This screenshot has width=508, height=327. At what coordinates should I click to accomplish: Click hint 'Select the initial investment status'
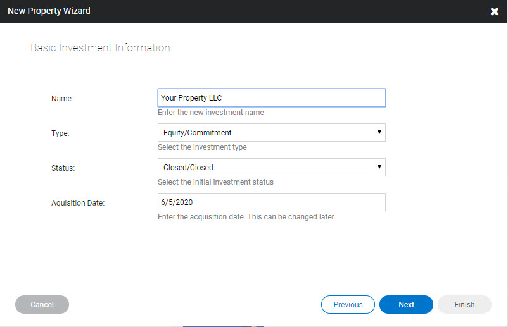(x=215, y=182)
